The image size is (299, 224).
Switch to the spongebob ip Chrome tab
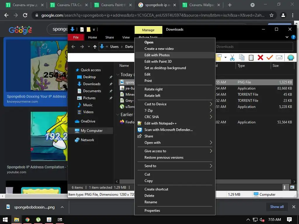click(x=157, y=5)
